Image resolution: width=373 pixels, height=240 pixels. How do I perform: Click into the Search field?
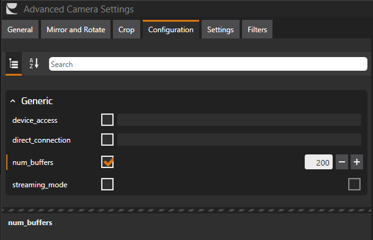(208, 64)
